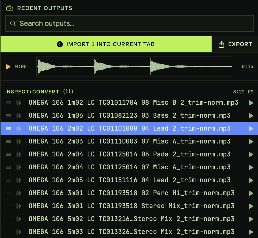258x238 pixels.
Task: Play the waveform preview
Action: [x=8, y=67]
